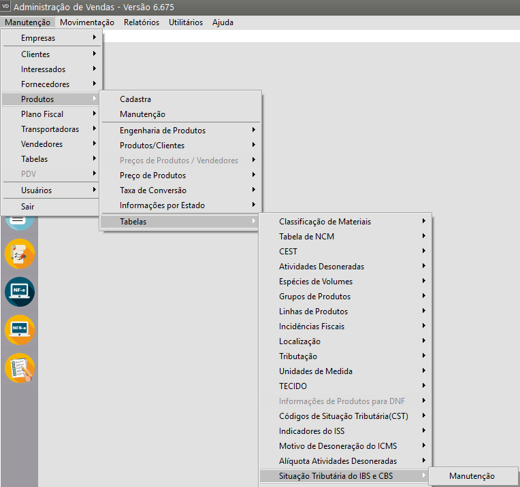Open the scroll checklist with pencil icon

(x=19, y=254)
